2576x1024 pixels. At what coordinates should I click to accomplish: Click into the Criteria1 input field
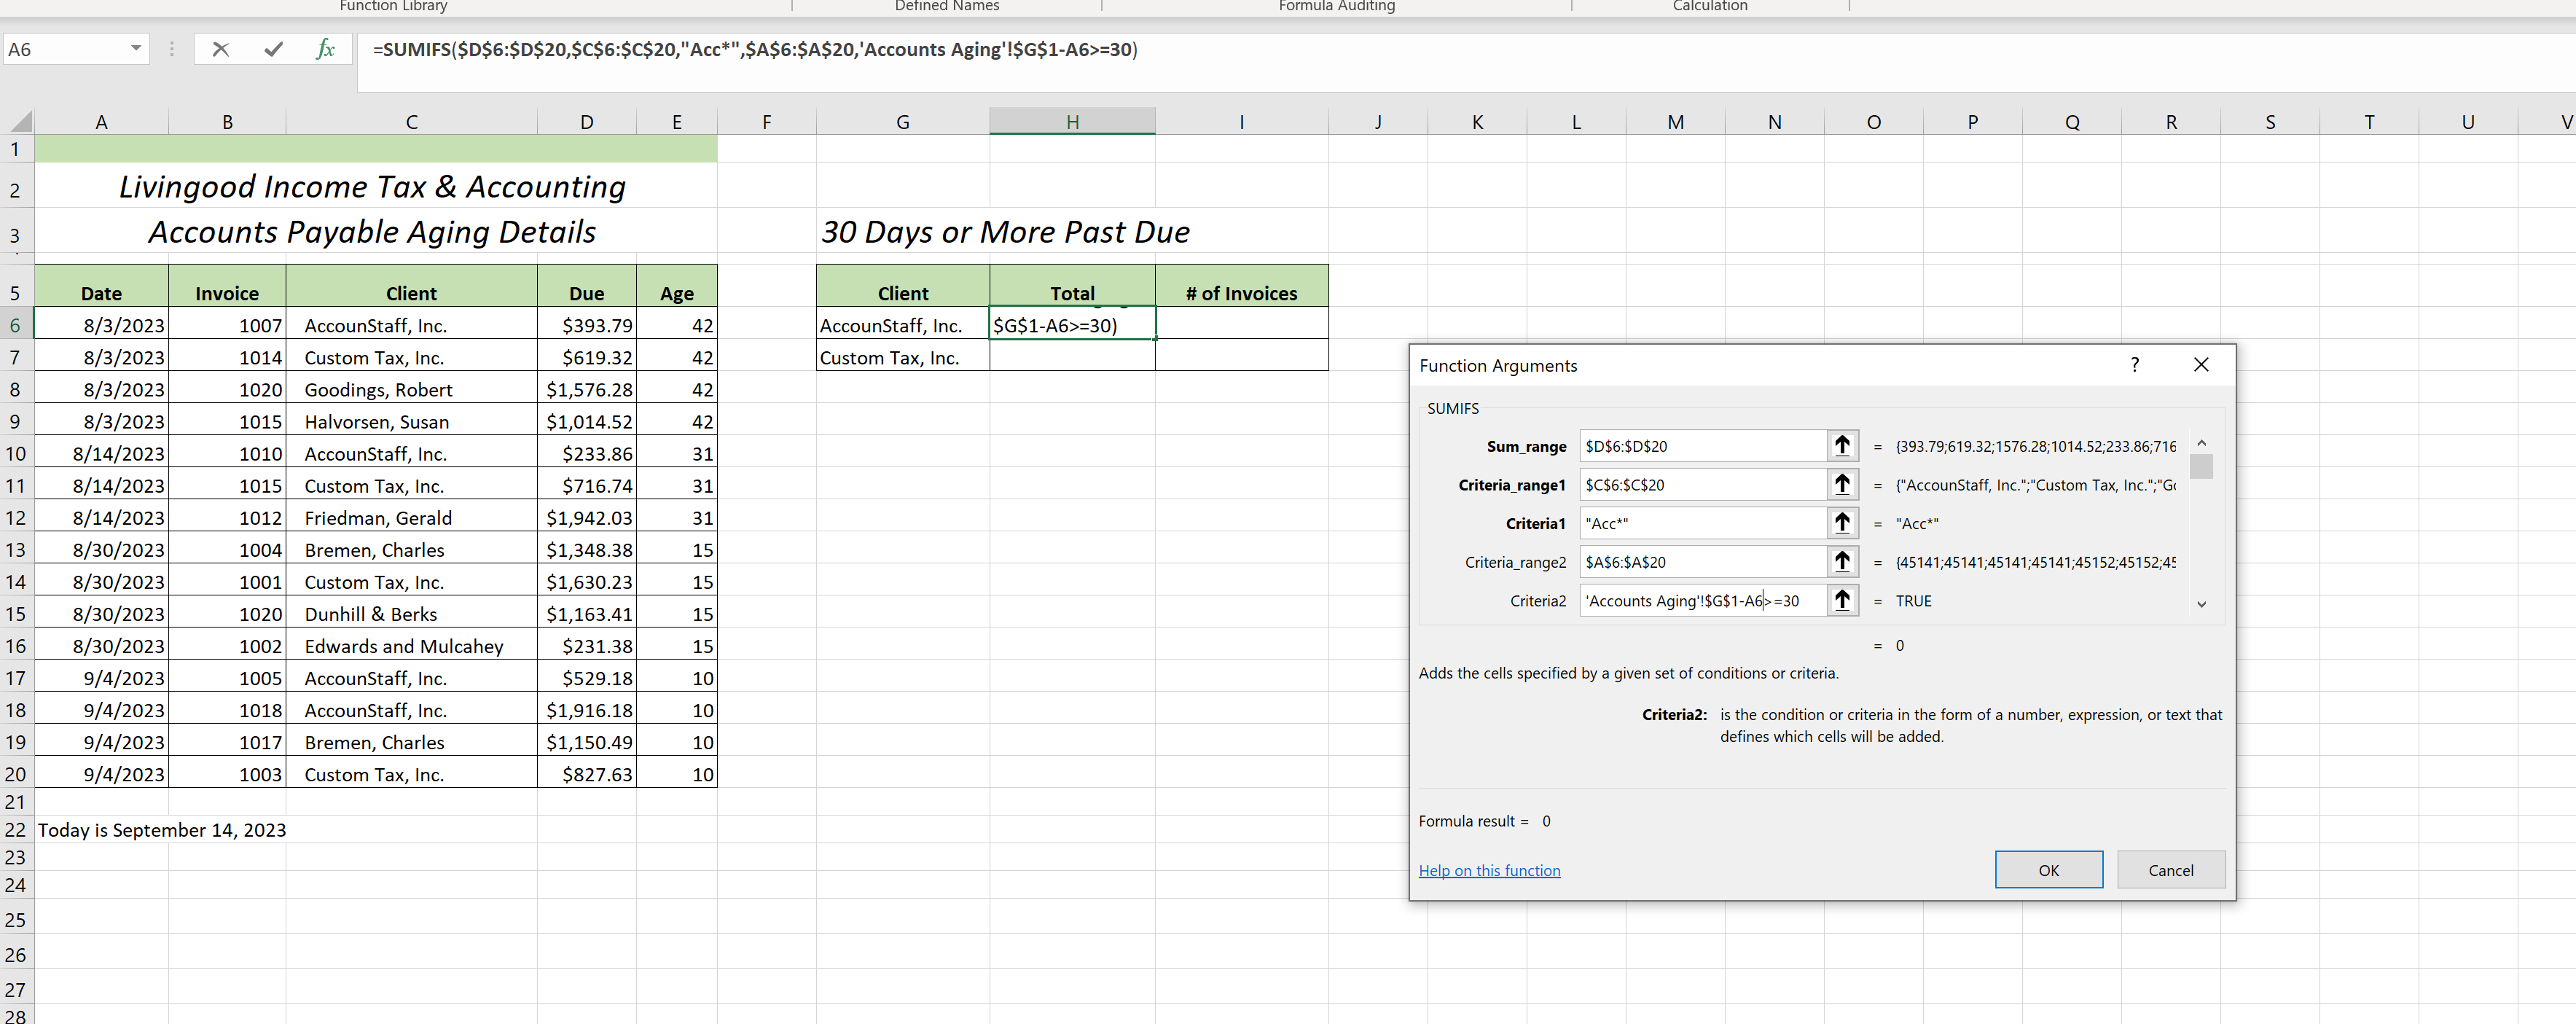pos(1702,523)
